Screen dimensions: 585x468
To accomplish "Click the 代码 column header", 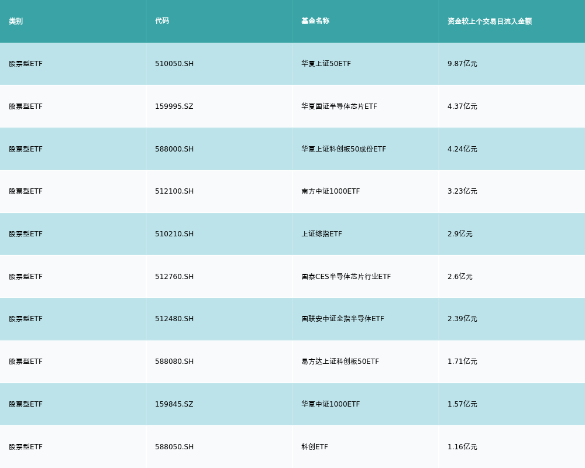I will [x=162, y=21].
